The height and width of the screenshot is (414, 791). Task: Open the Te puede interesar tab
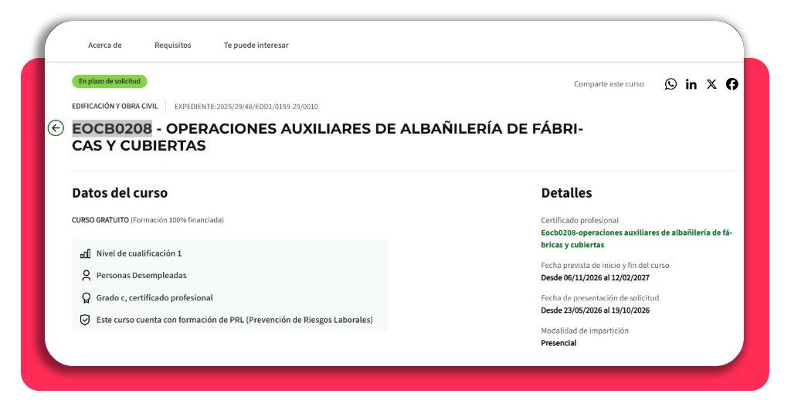256,45
